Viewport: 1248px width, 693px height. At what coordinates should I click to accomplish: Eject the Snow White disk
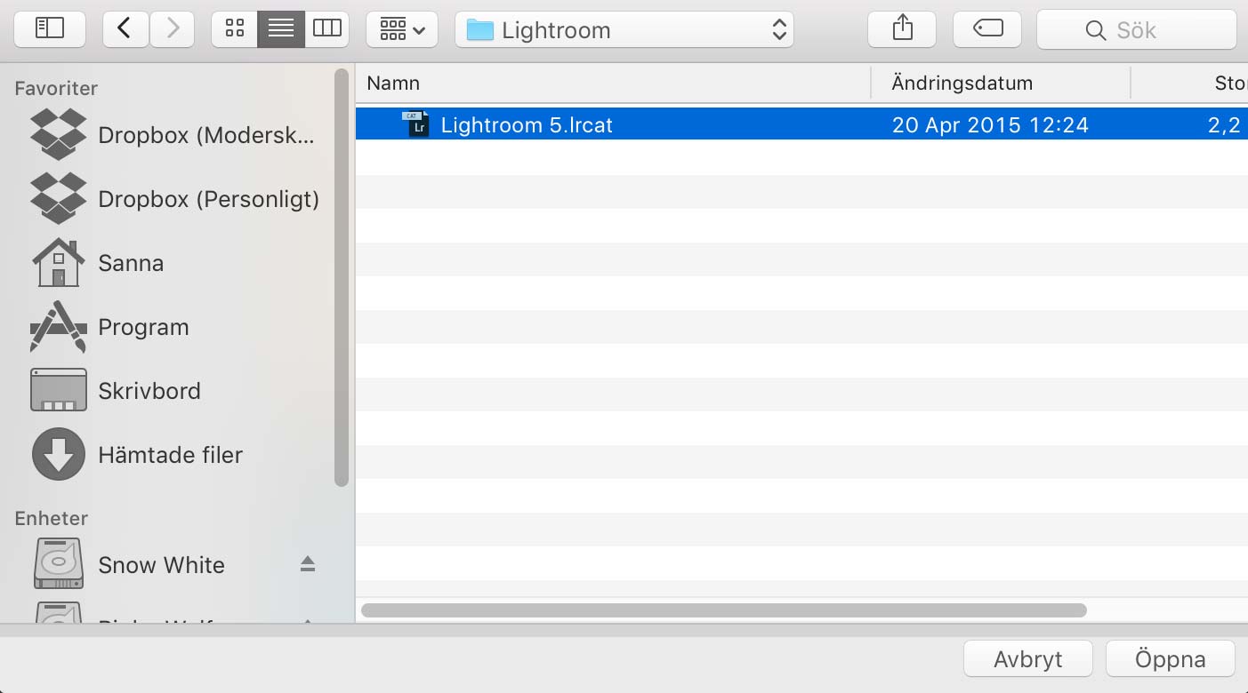pyautogui.click(x=308, y=564)
